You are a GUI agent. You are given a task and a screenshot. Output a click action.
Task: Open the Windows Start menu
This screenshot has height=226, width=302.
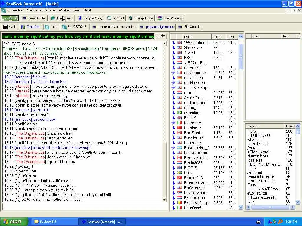click(14, 222)
